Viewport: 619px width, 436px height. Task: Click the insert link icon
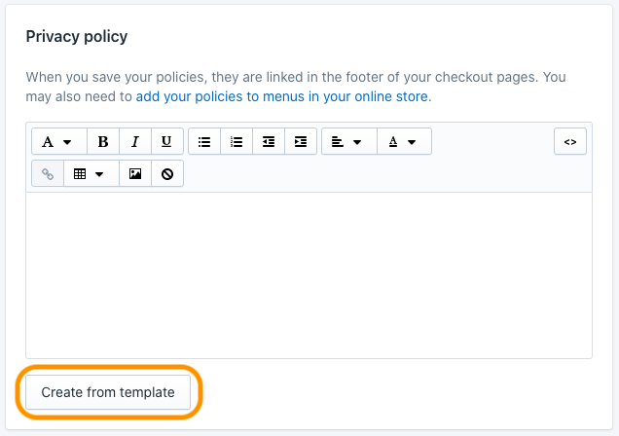point(48,174)
